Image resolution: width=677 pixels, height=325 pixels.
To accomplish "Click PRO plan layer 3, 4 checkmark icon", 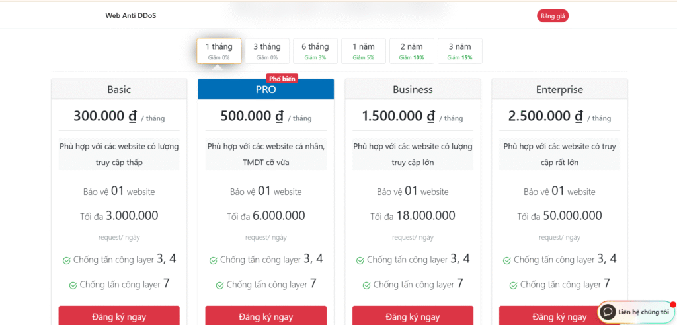I will click(x=213, y=260).
